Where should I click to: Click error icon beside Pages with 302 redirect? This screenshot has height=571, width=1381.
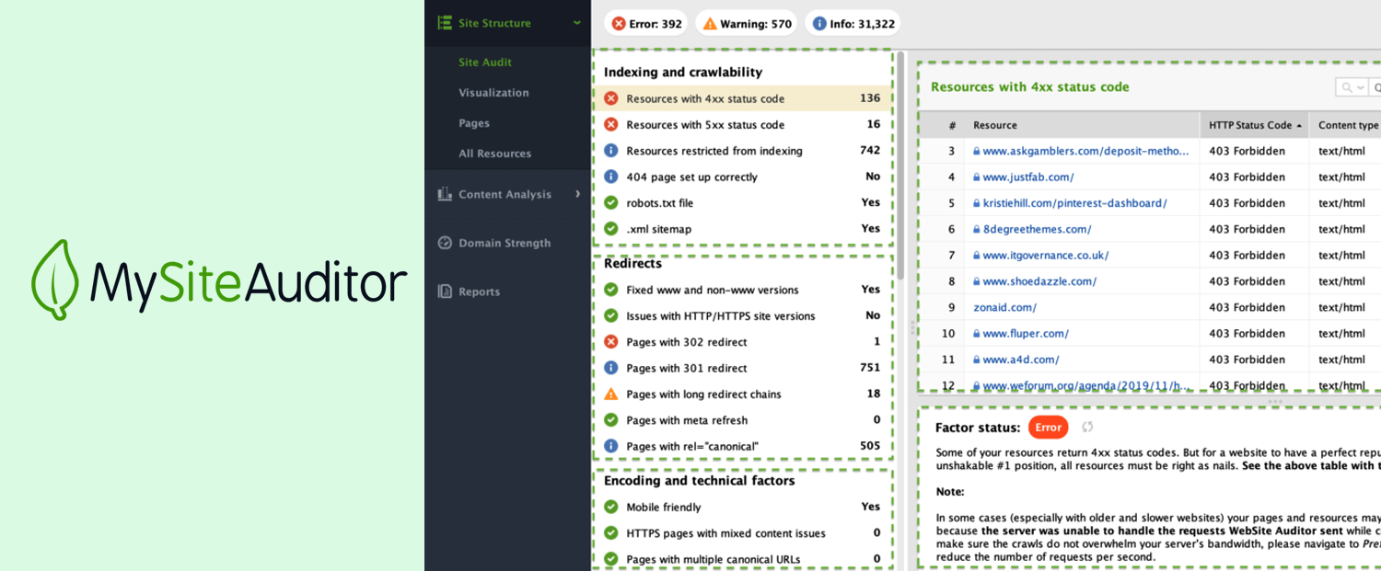point(610,342)
